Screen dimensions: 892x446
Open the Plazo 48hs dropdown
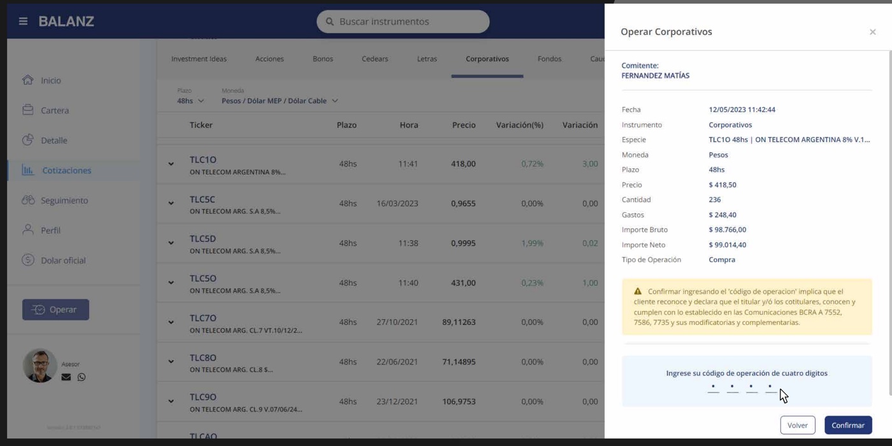click(191, 101)
